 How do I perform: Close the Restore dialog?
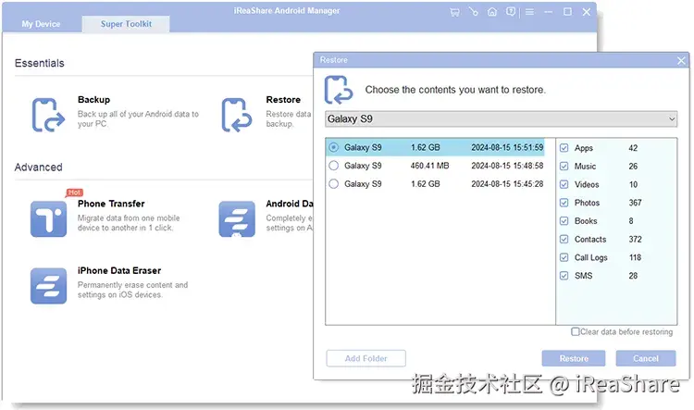(681, 60)
